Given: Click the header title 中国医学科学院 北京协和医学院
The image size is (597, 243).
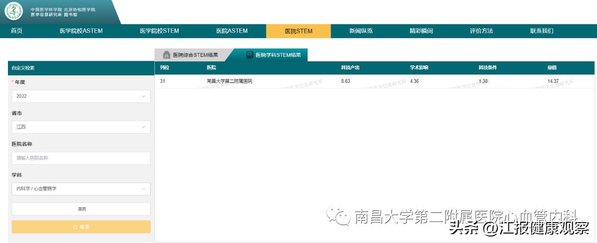Looking at the screenshot, I should (x=63, y=9).
